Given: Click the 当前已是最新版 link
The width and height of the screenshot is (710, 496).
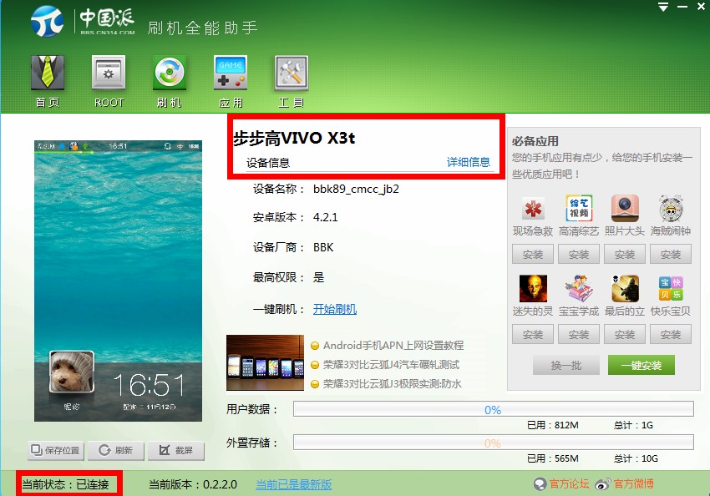Looking at the screenshot, I should pyautogui.click(x=293, y=484).
